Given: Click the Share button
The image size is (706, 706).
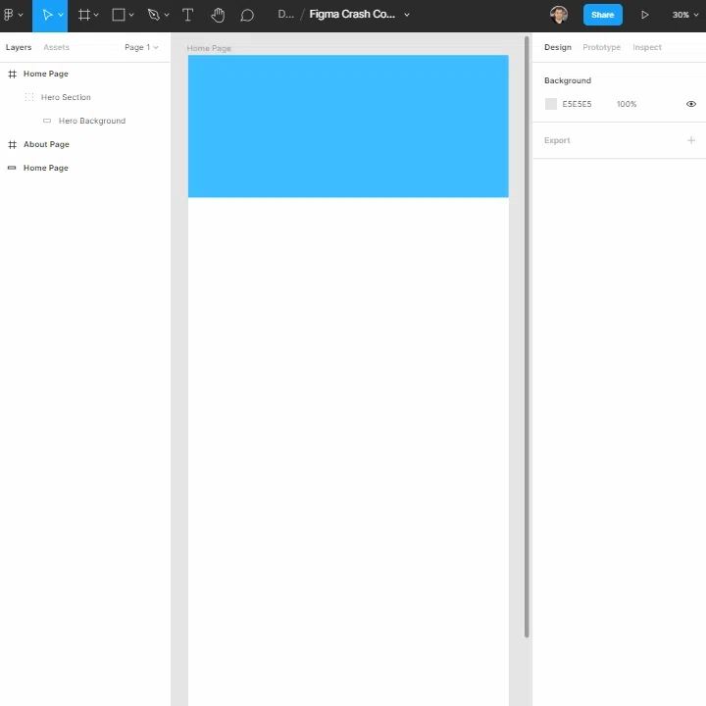Looking at the screenshot, I should [x=602, y=15].
